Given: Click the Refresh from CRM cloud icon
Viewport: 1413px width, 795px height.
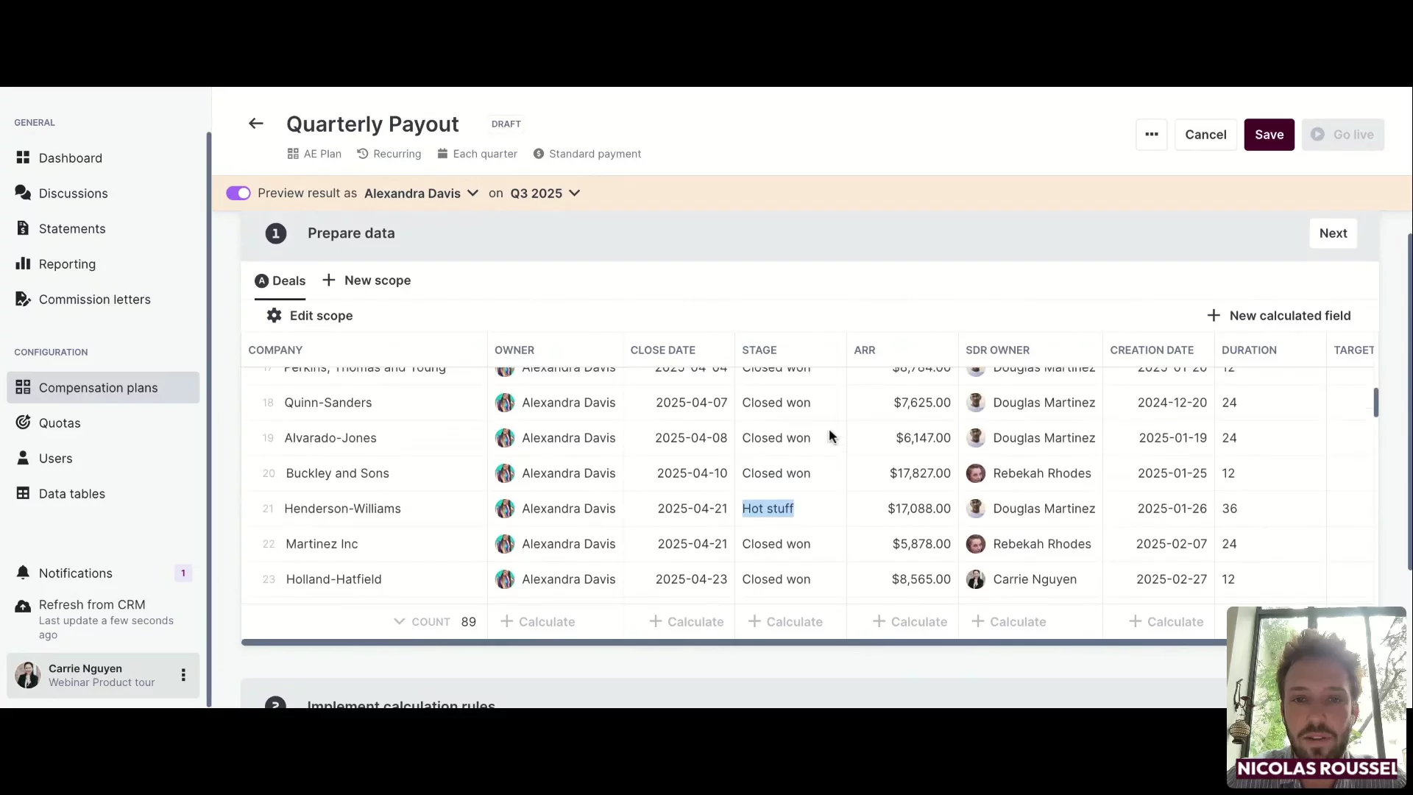Looking at the screenshot, I should click(x=23, y=607).
